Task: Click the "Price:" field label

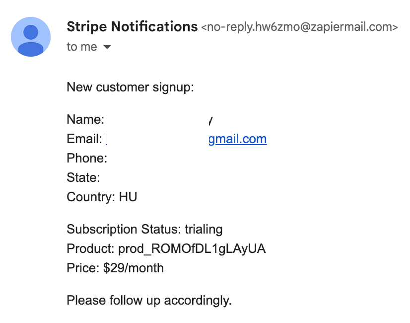Action: pyautogui.click(x=83, y=268)
